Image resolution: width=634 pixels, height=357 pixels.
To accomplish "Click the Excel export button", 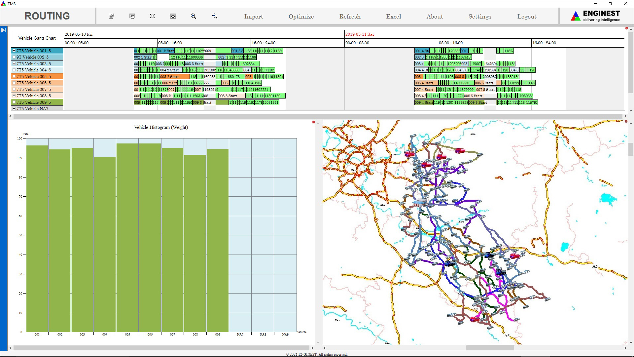I will click(393, 17).
